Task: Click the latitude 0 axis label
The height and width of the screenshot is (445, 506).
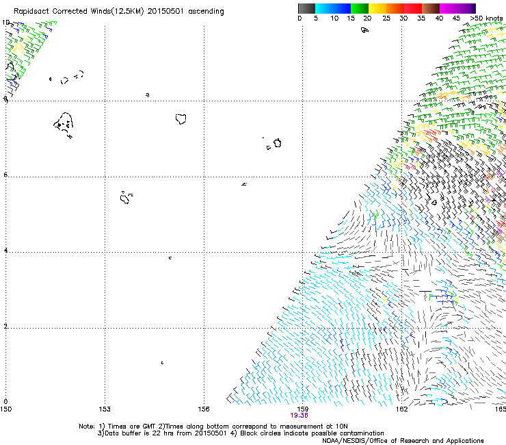Action: (x=5, y=402)
